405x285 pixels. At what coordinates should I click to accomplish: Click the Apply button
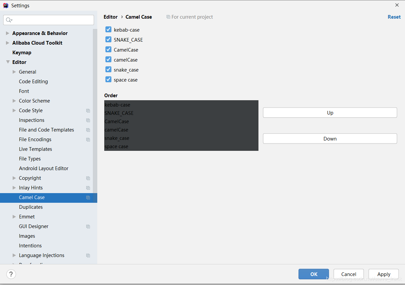click(x=384, y=274)
